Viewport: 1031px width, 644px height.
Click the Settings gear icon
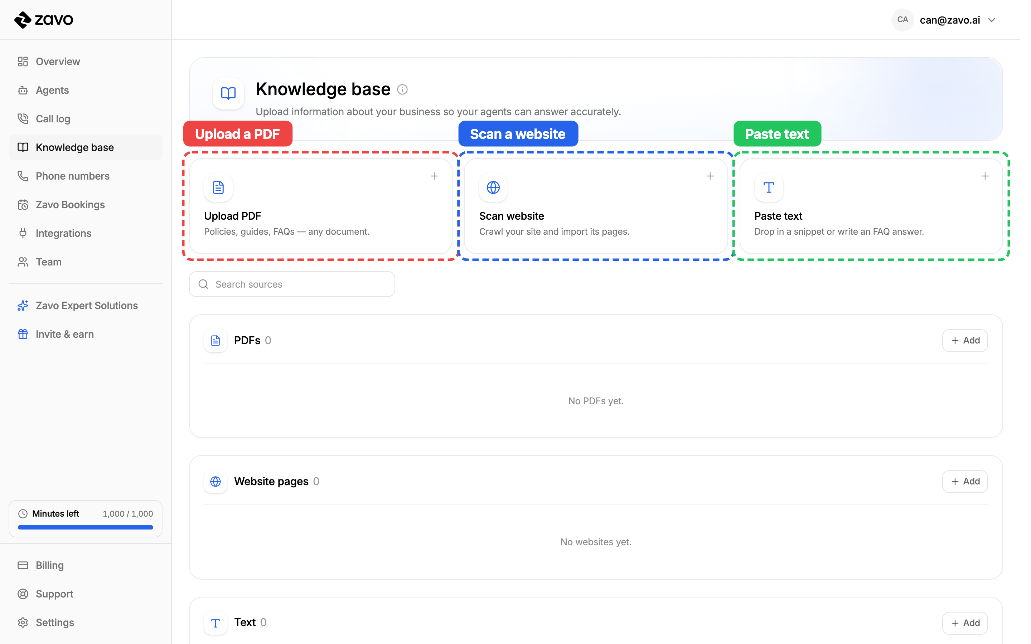pos(23,622)
